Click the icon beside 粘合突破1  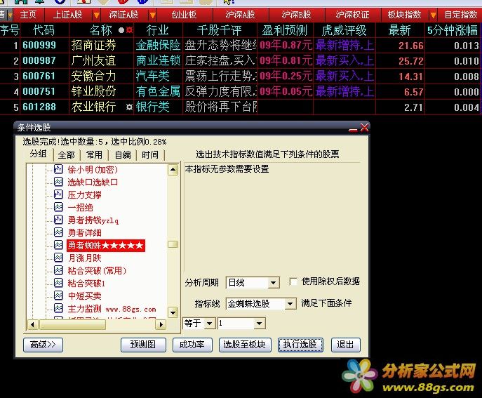(58, 283)
